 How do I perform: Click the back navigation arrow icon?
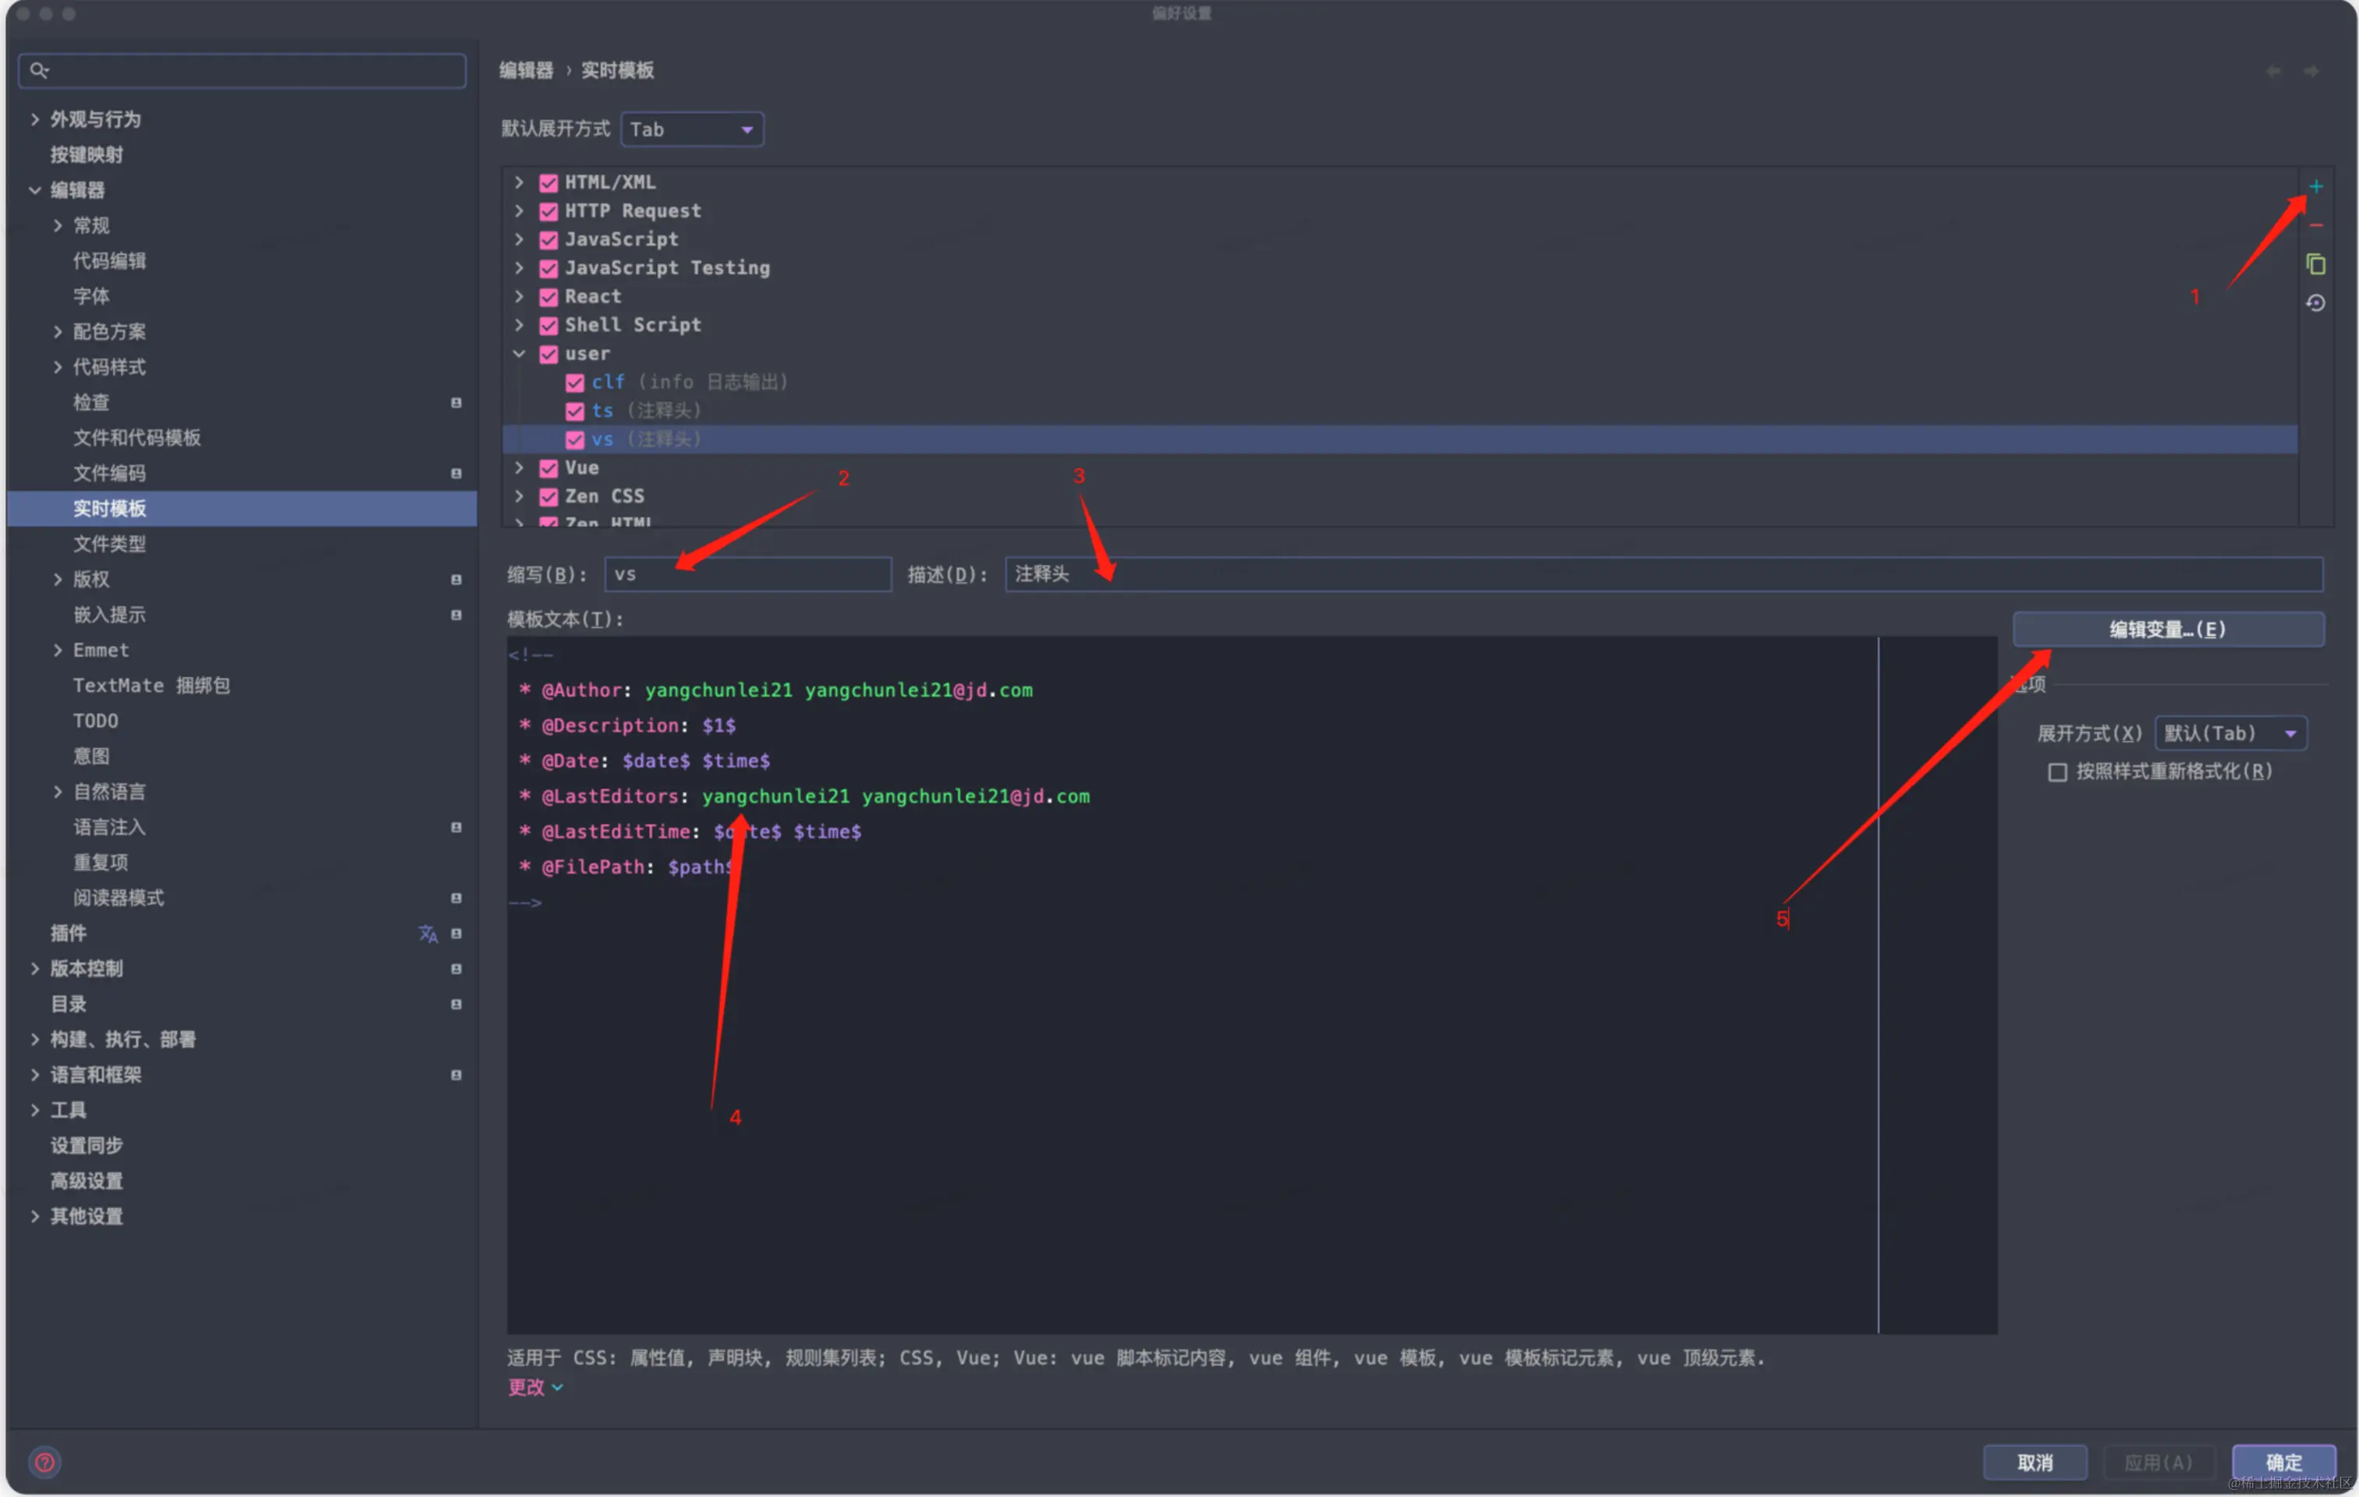click(x=2272, y=70)
